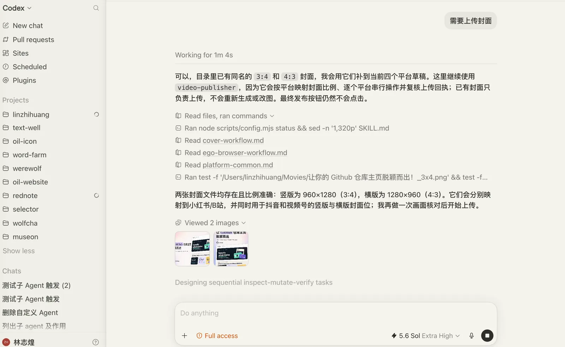Open the platform-common.md link
The image size is (565, 347).
click(x=238, y=165)
